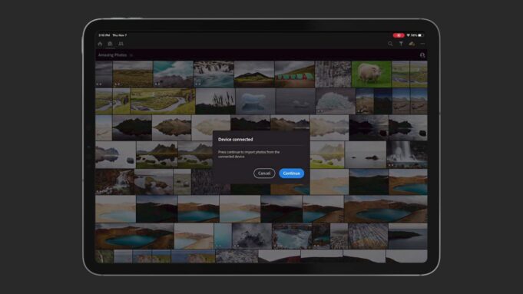
Task: Click the Amazing Photos album title
Action: click(112, 55)
